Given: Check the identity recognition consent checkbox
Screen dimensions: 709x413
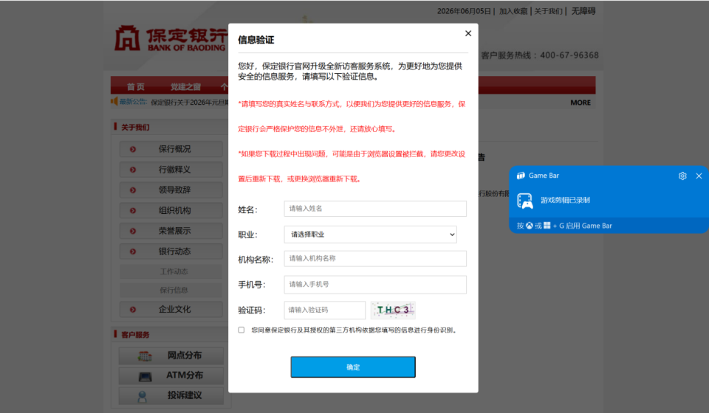Looking at the screenshot, I should tap(242, 330).
